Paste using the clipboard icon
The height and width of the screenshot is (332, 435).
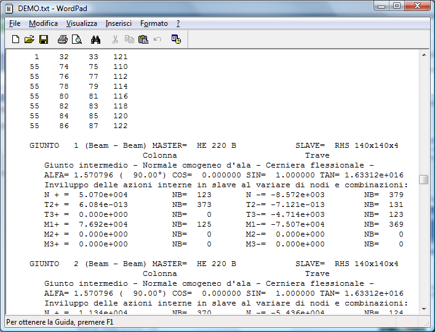tap(143, 39)
